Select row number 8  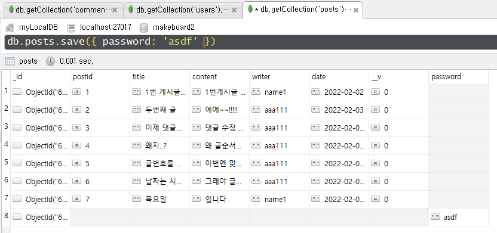click(x=6, y=216)
